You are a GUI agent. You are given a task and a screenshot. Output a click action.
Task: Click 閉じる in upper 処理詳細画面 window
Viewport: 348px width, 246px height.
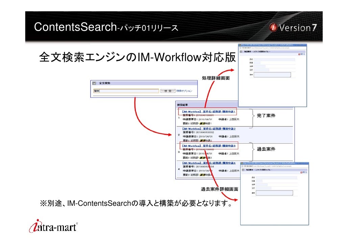[302, 54]
